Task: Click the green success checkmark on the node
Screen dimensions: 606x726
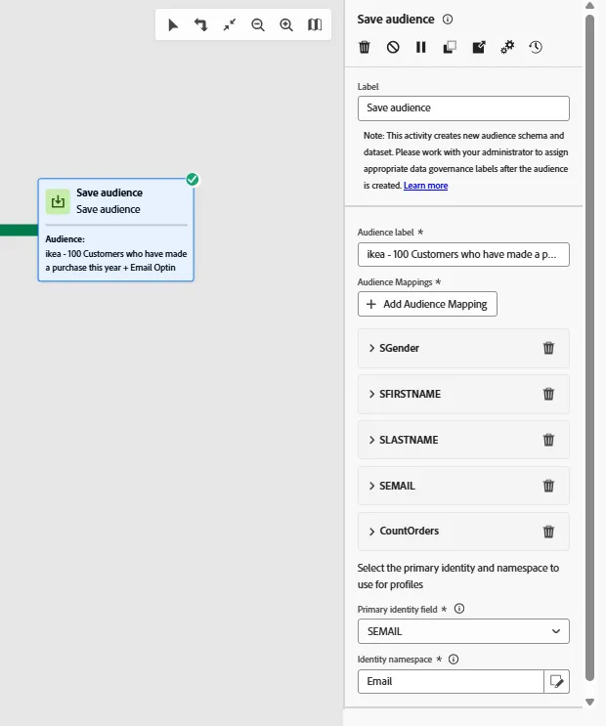Action: click(x=193, y=179)
